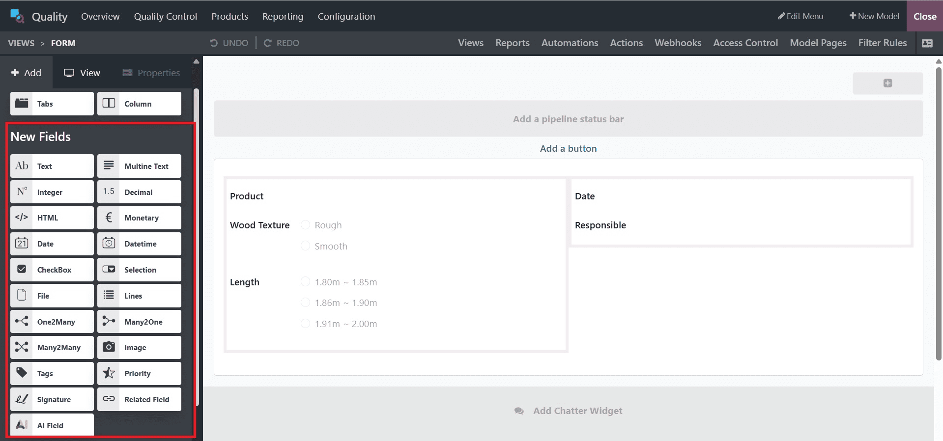Add a Many2One field

[x=139, y=322]
